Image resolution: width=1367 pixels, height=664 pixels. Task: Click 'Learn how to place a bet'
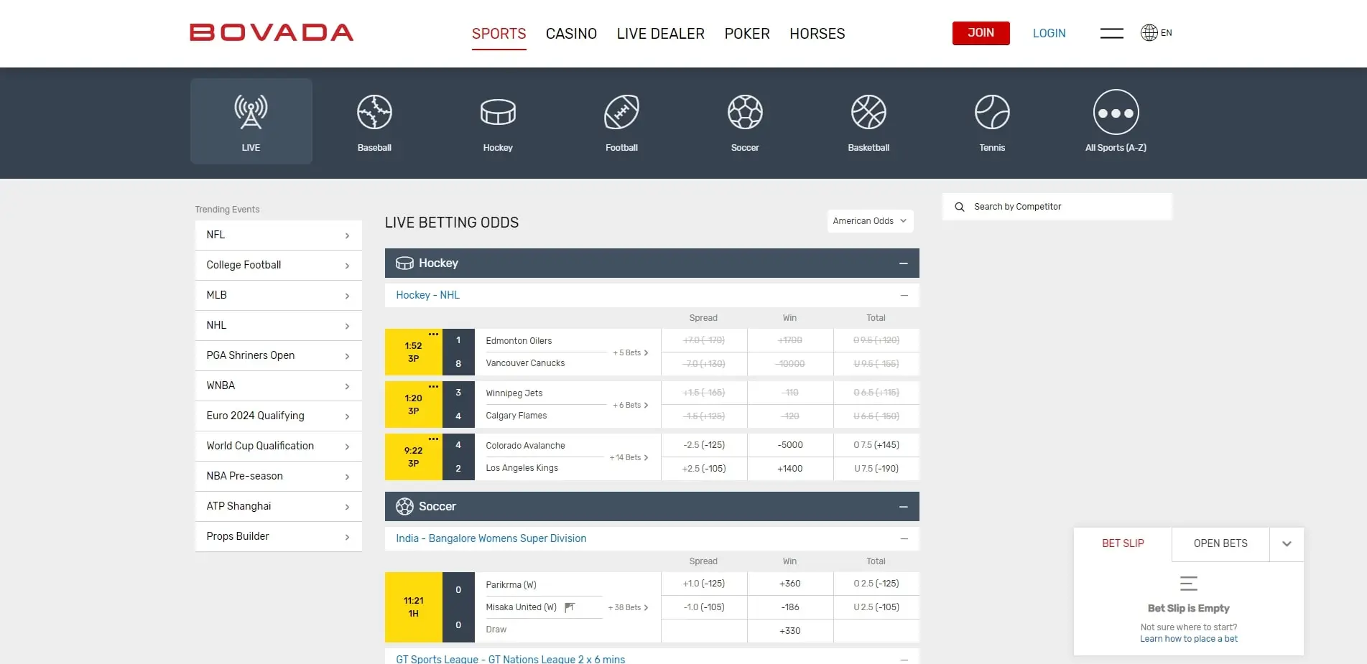coord(1188,638)
